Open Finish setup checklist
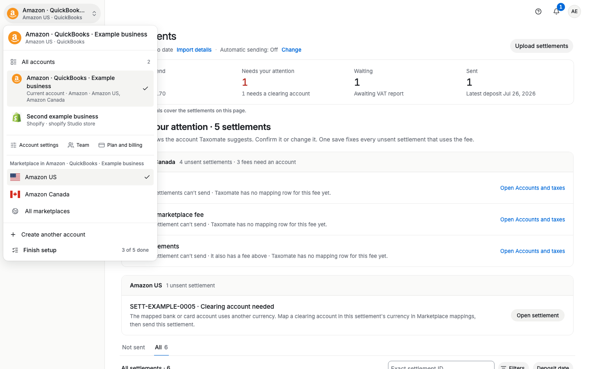Screen dimensions: 590x369 pos(80,250)
